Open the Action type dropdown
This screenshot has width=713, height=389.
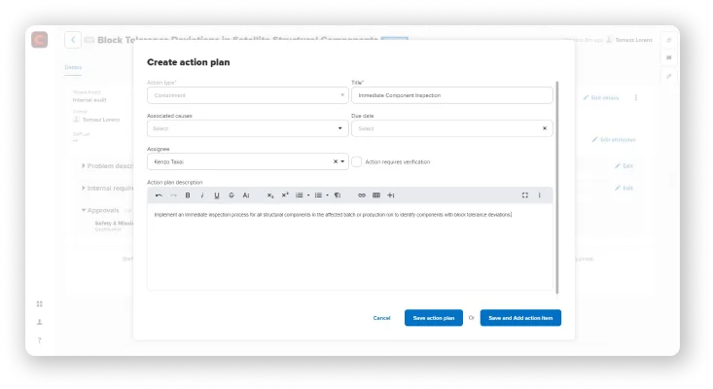pyautogui.click(x=342, y=95)
